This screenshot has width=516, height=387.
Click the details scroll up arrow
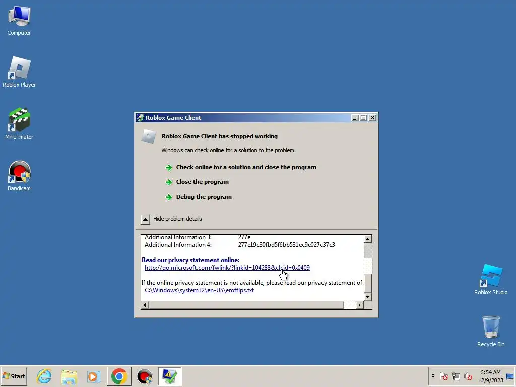point(367,238)
